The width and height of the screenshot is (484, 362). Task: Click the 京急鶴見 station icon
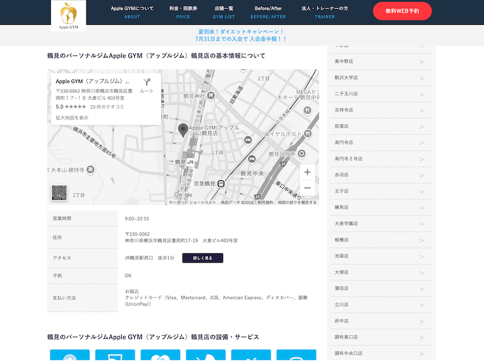[x=221, y=184]
